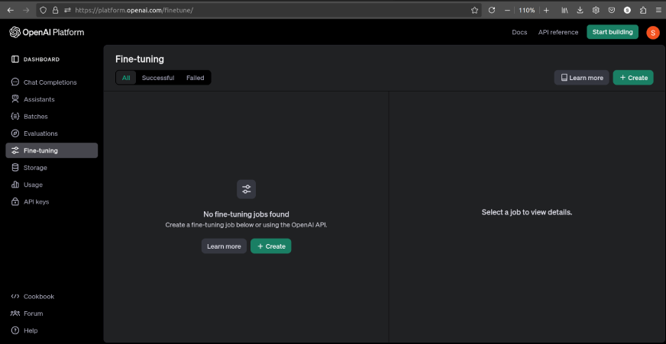Viewport: 666px width, 344px height.
Task: Open the Storage page
Action: (x=52, y=168)
